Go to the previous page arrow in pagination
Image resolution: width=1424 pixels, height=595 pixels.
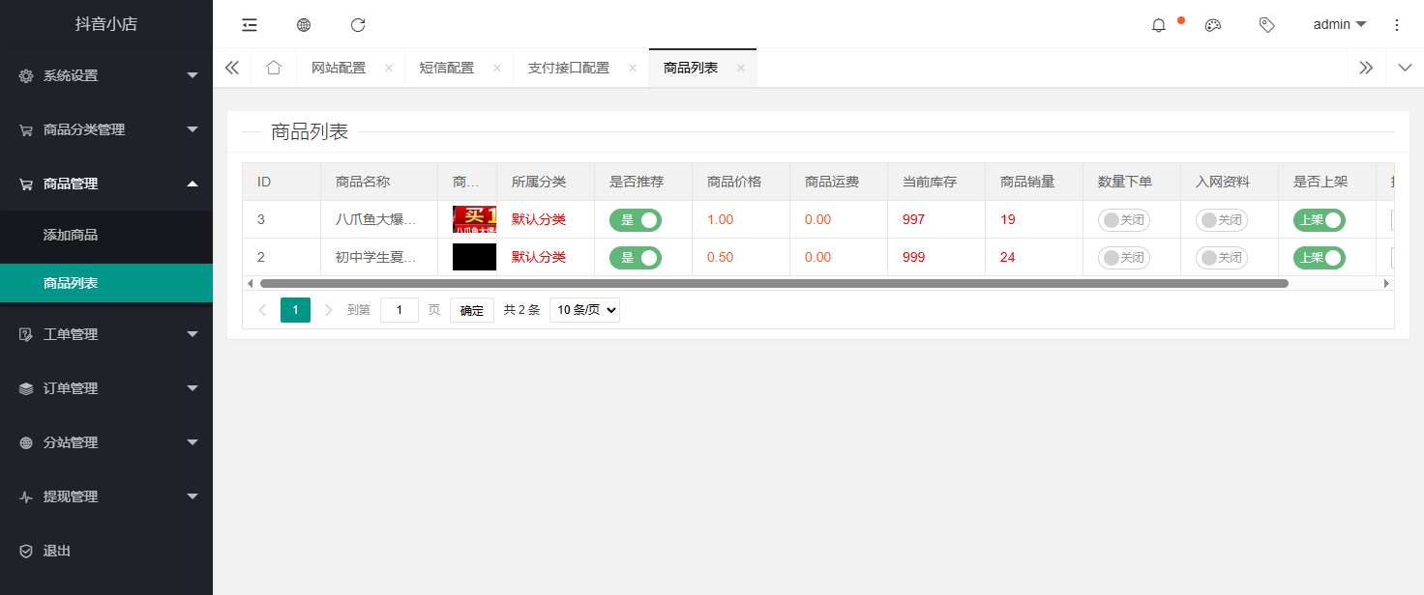pyautogui.click(x=262, y=310)
